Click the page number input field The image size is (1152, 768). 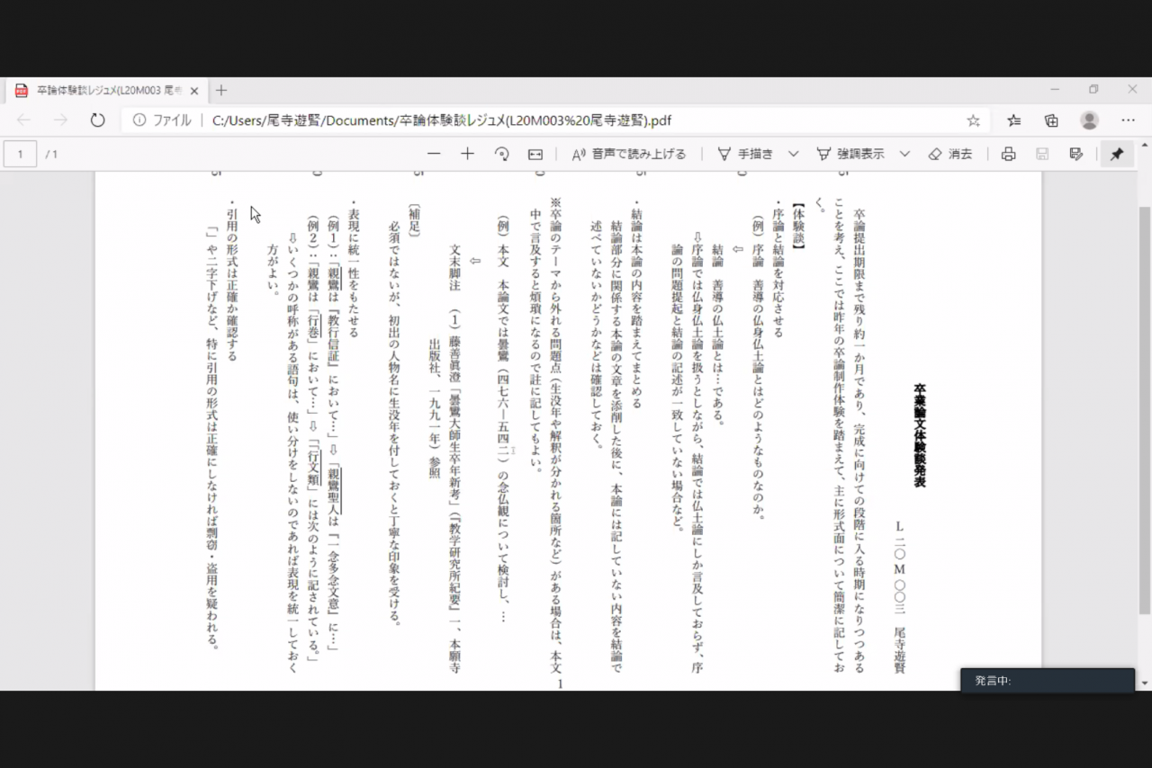click(x=21, y=154)
